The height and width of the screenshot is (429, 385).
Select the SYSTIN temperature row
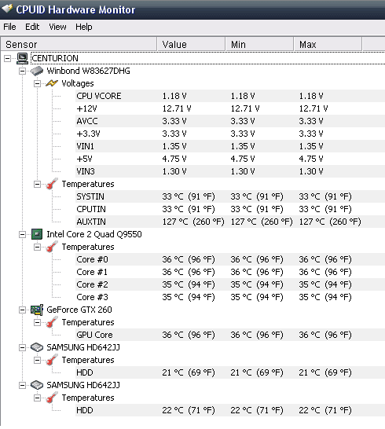coord(230,196)
